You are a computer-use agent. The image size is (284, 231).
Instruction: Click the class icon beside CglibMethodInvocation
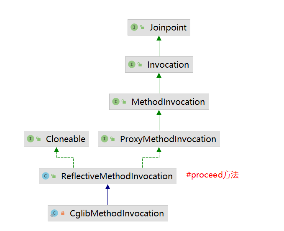pyautogui.click(x=54, y=213)
